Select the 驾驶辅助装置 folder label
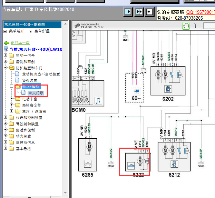 coord(27,124)
